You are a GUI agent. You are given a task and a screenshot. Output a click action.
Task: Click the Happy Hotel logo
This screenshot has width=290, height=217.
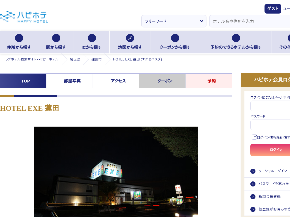pos(24,17)
